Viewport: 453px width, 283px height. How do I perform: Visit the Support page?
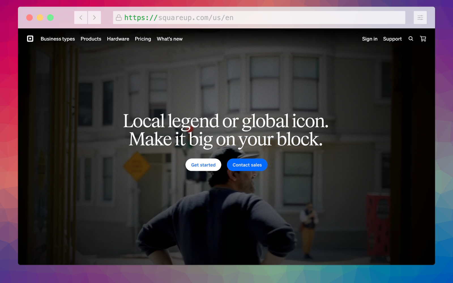pos(392,39)
